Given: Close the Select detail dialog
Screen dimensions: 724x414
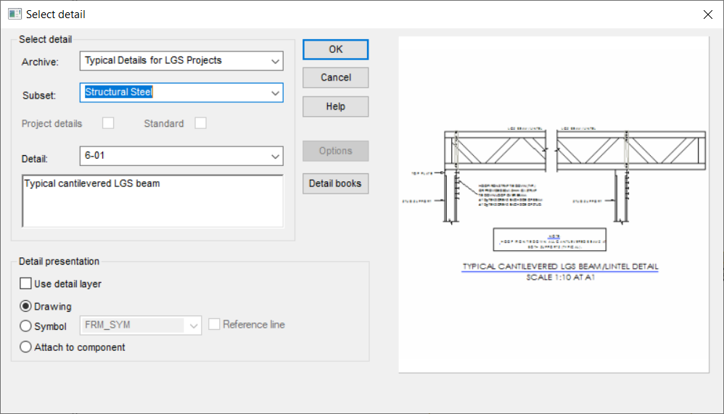Looking at the screenshot, I should (x=707, y=14).
